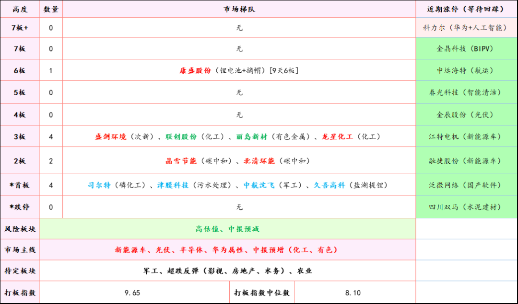Click 北清环能 in the 2板 row
The height and width of the screenshot is (304, 518).
pyautogui.click(x=259, y=161)
